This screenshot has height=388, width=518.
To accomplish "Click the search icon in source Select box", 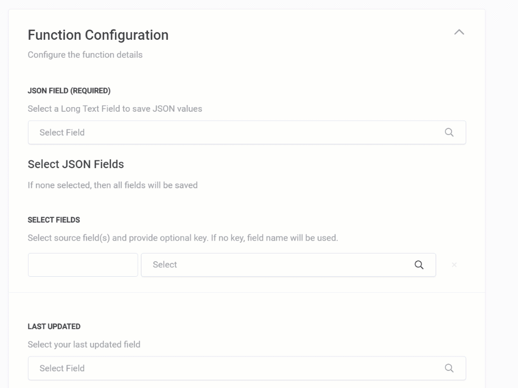I will pos(419,265).
